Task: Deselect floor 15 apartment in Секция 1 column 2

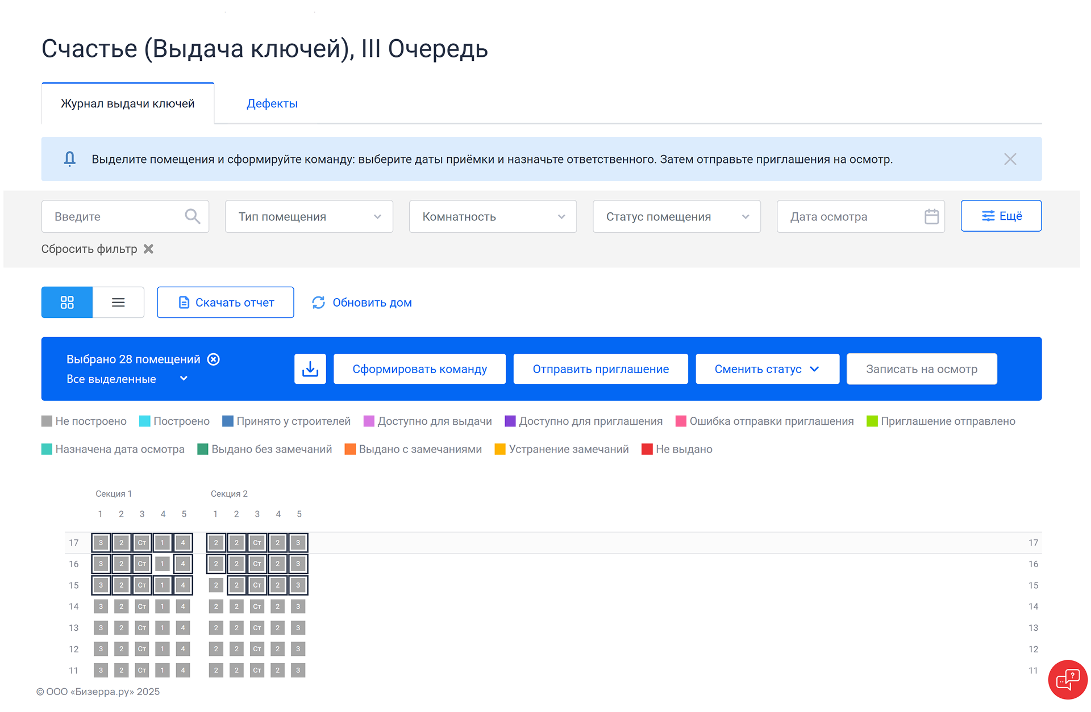Action: [x=122, y=585]
